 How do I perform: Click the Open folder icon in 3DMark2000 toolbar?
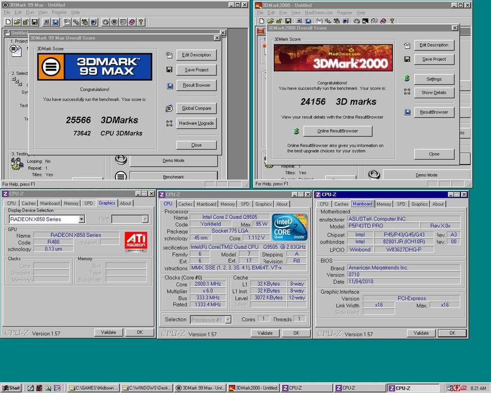coord(270,21)
